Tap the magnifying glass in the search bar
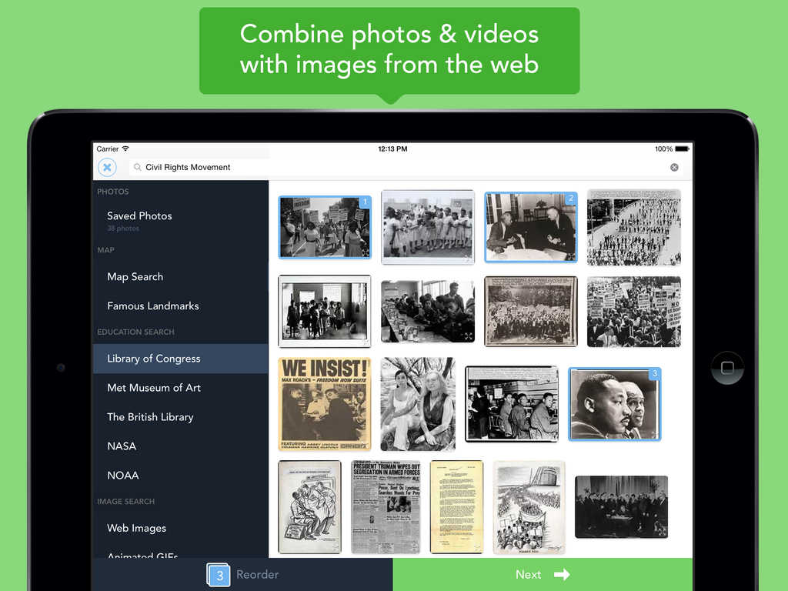This screenshot has height=591, width=788. (x=136, y=167)
